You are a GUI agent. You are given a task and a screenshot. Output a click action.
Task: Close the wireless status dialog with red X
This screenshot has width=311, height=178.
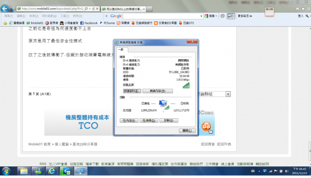pos(192,41)
